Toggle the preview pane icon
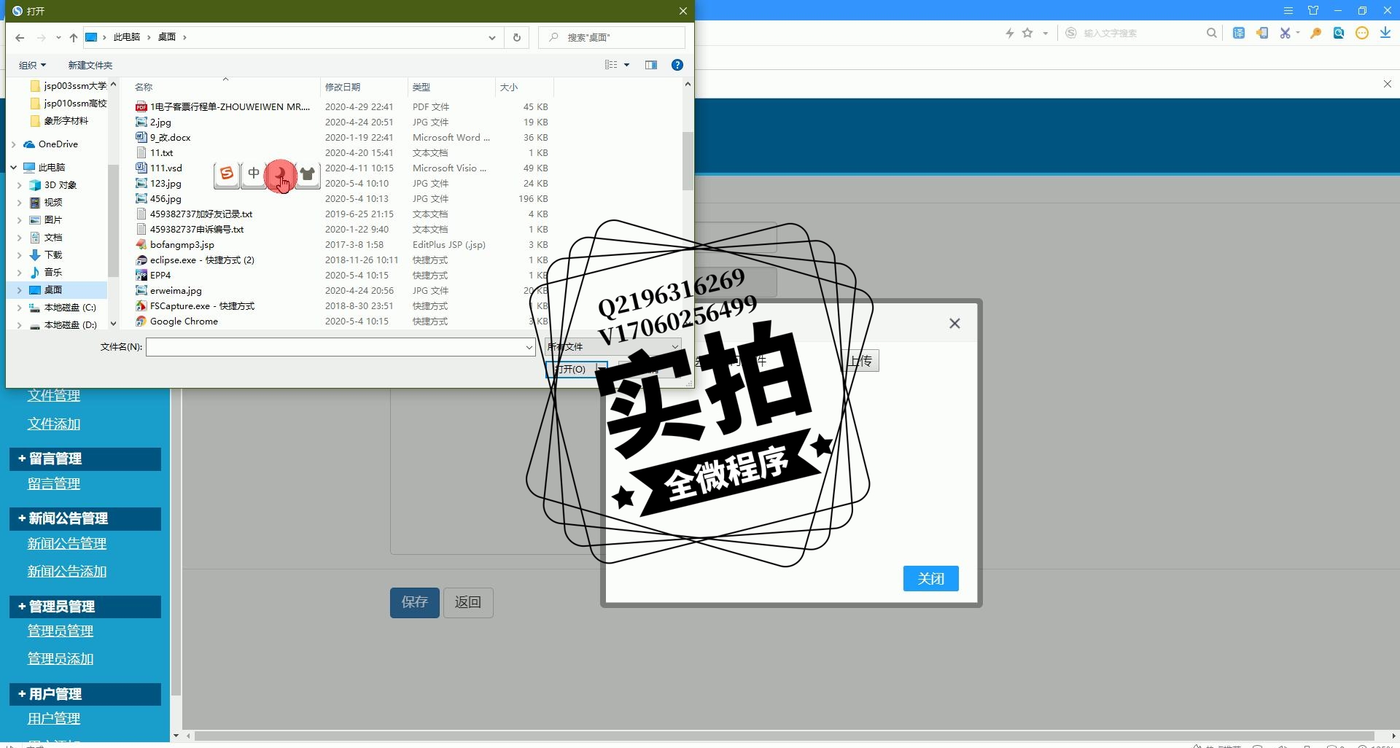The image size is (1400, 748). 651,65
